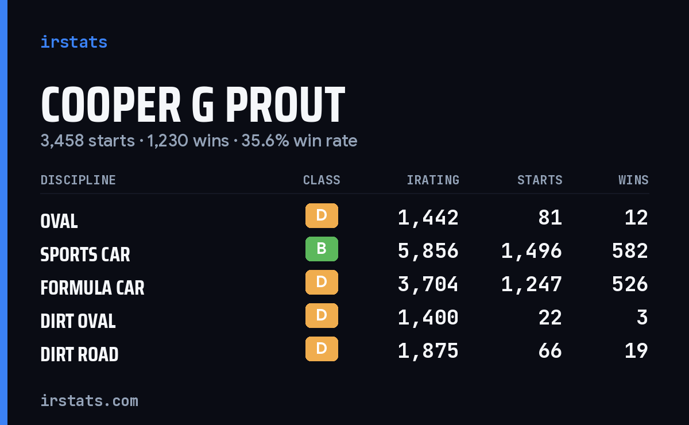This screenshot has width=689, height=425.
Task: Select the Formula Car discipline row
Action: [x=344, y=284]
